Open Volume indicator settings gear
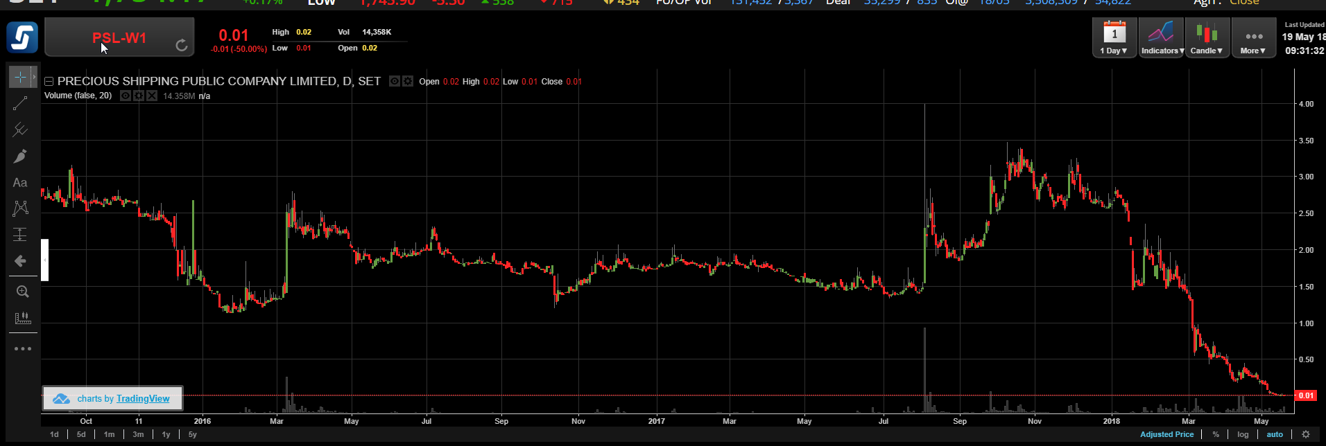This screenshot has height=446, width=1326. tap(139, 96)
